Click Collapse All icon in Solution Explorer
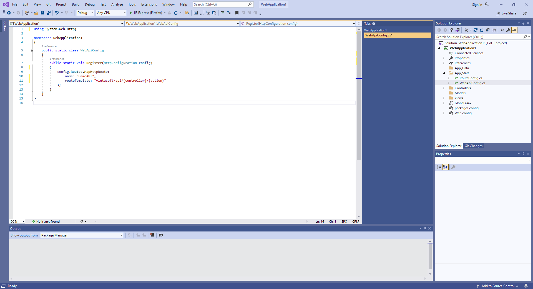 click(488, 30)
